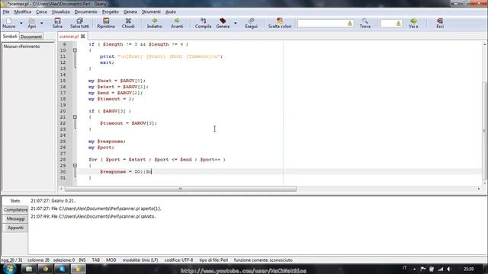The height and width of the screenshot is (274, 488).
Task: Click 'Nessun riferimento' in symbols panel
Action: (21, 46)
